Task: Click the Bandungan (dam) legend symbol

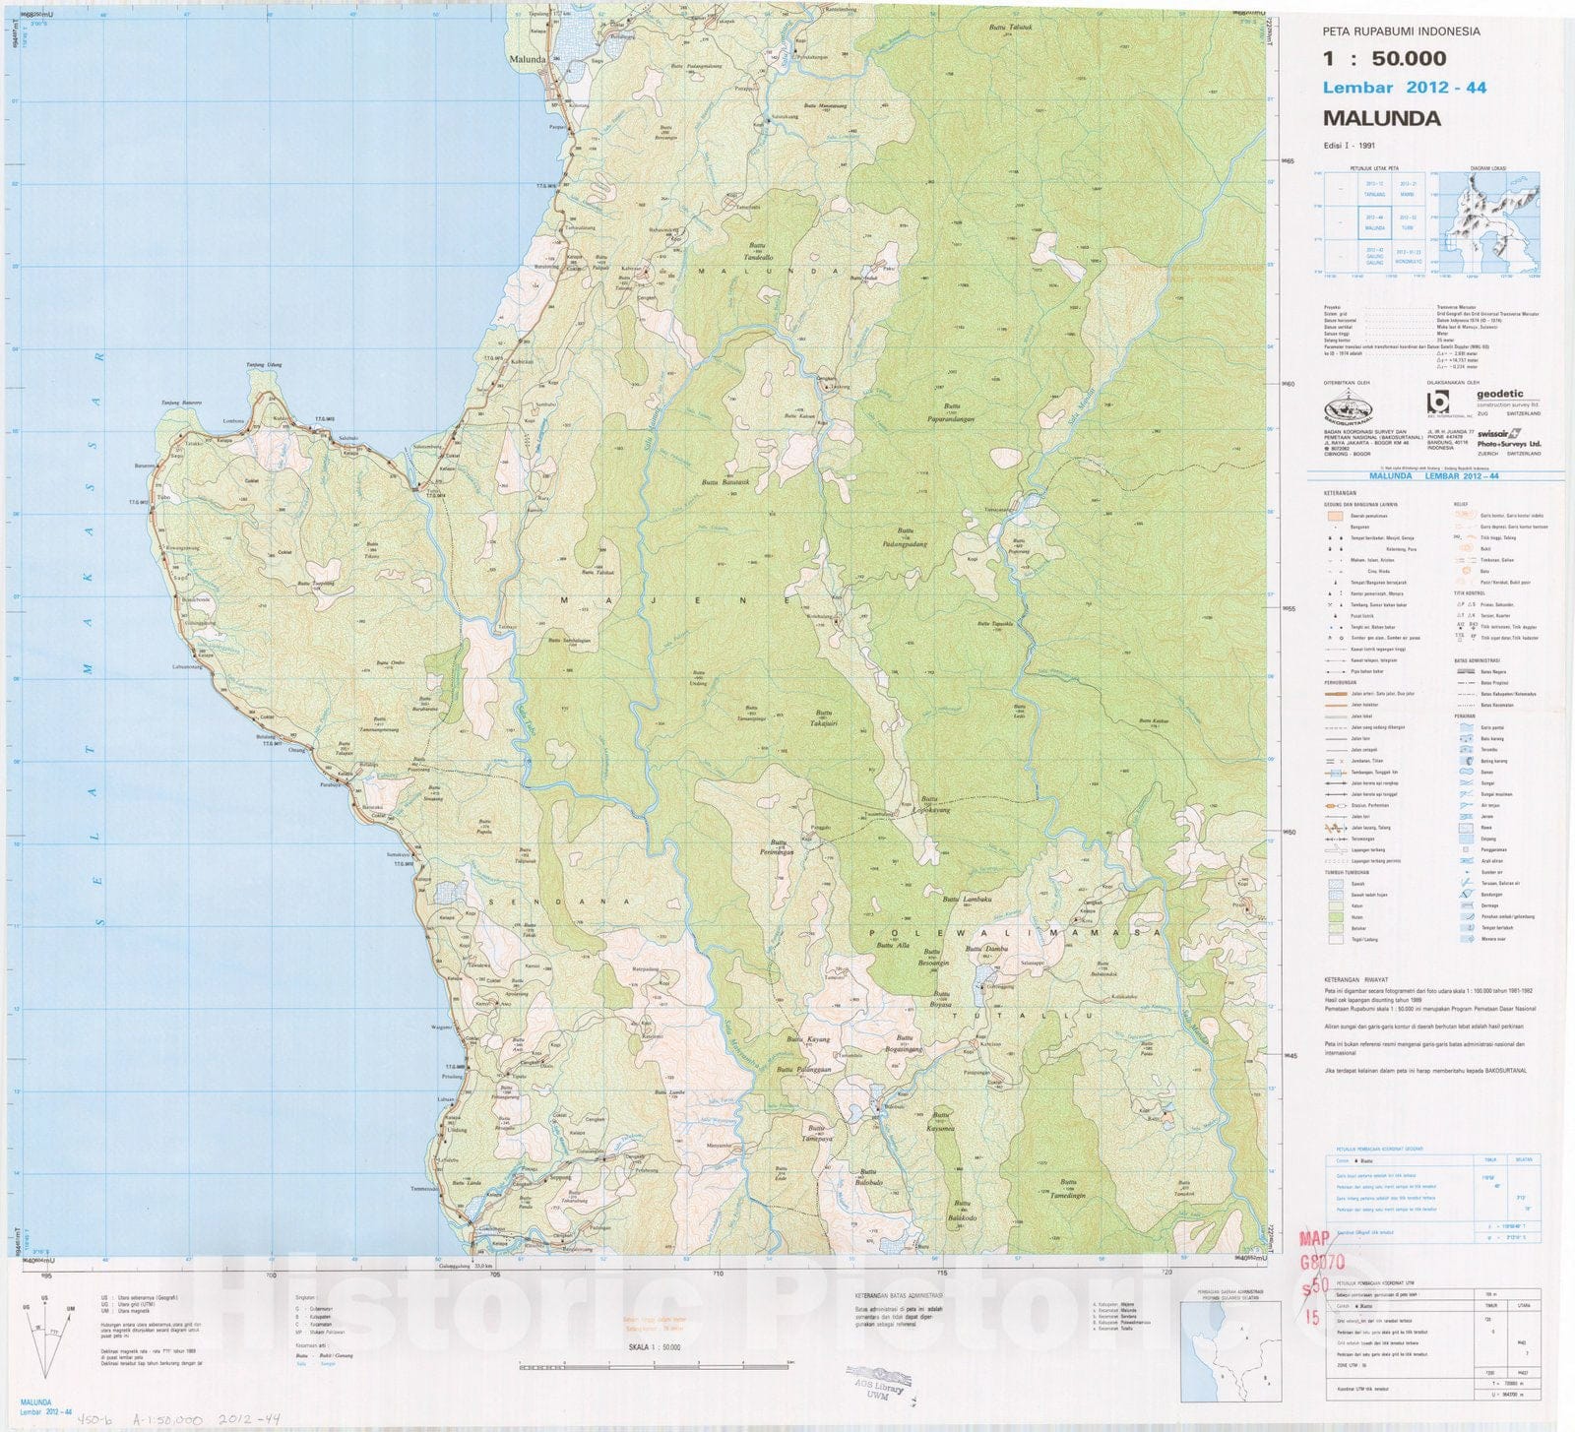Action: 1464,892
